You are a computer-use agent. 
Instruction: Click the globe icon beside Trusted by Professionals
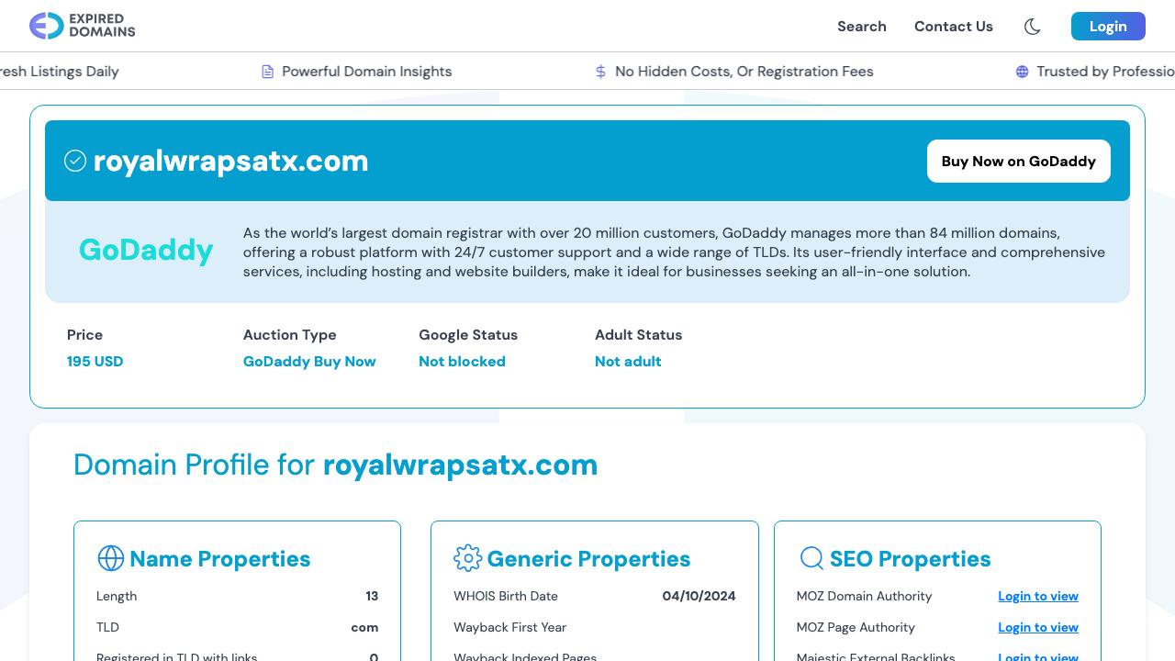[1022, 72]
